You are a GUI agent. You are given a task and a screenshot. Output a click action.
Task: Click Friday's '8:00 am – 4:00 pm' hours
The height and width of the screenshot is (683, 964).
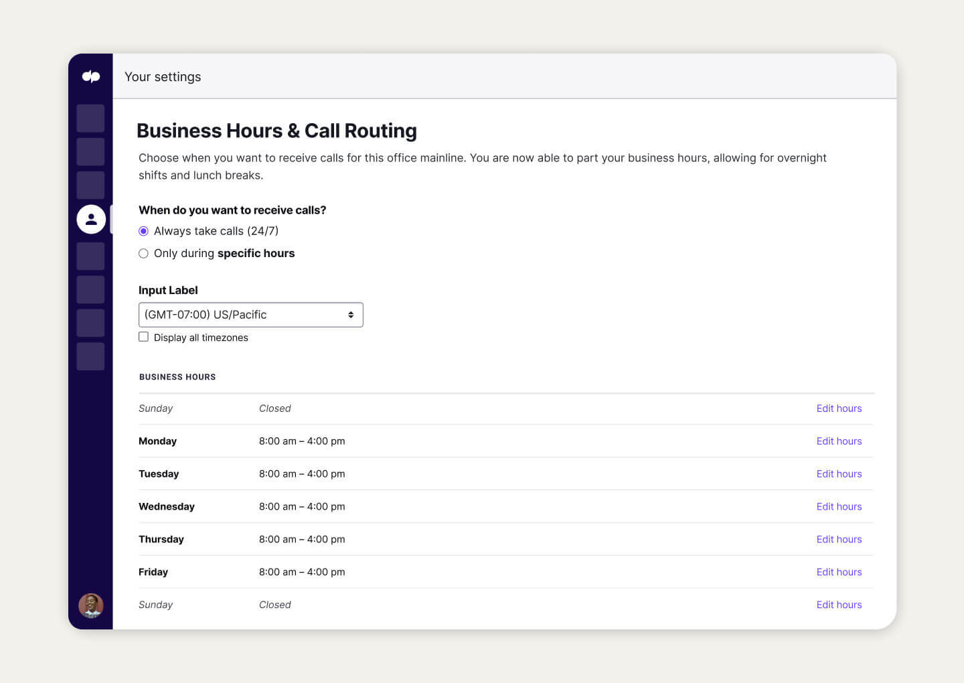(x=302, y=573)
